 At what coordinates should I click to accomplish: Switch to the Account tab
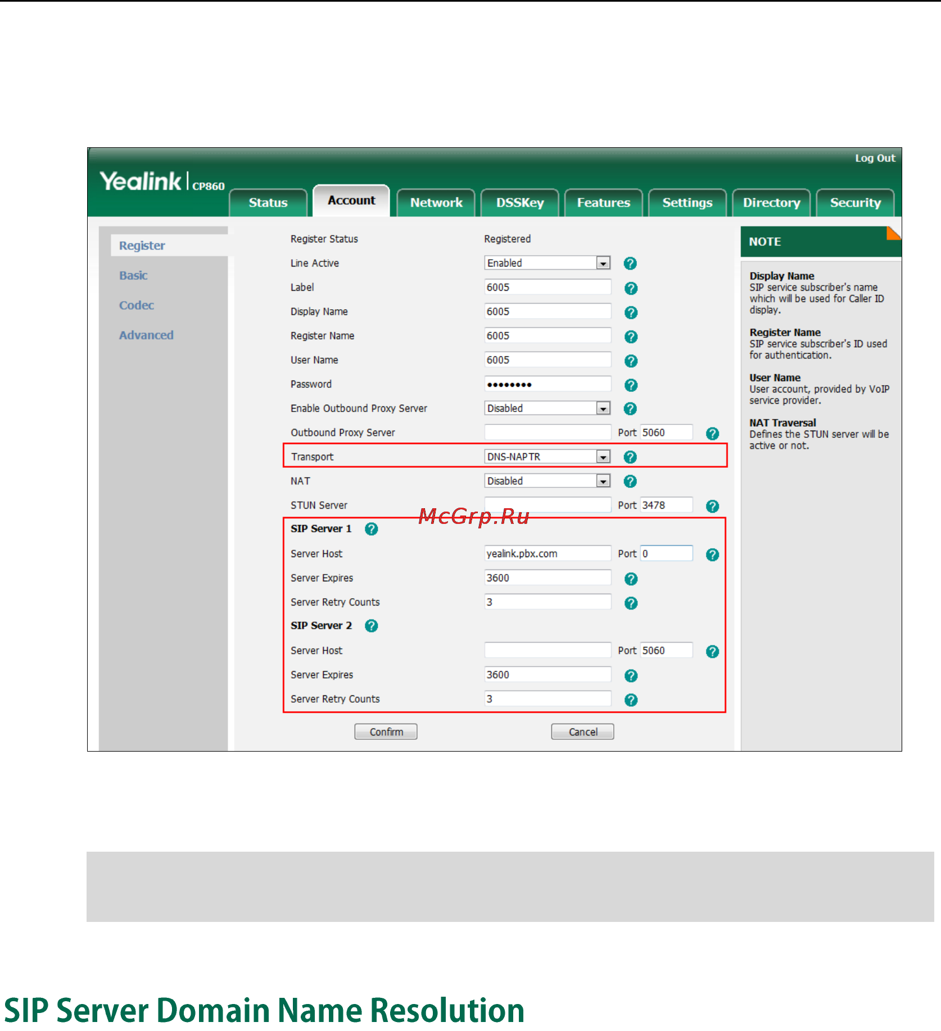351,200
